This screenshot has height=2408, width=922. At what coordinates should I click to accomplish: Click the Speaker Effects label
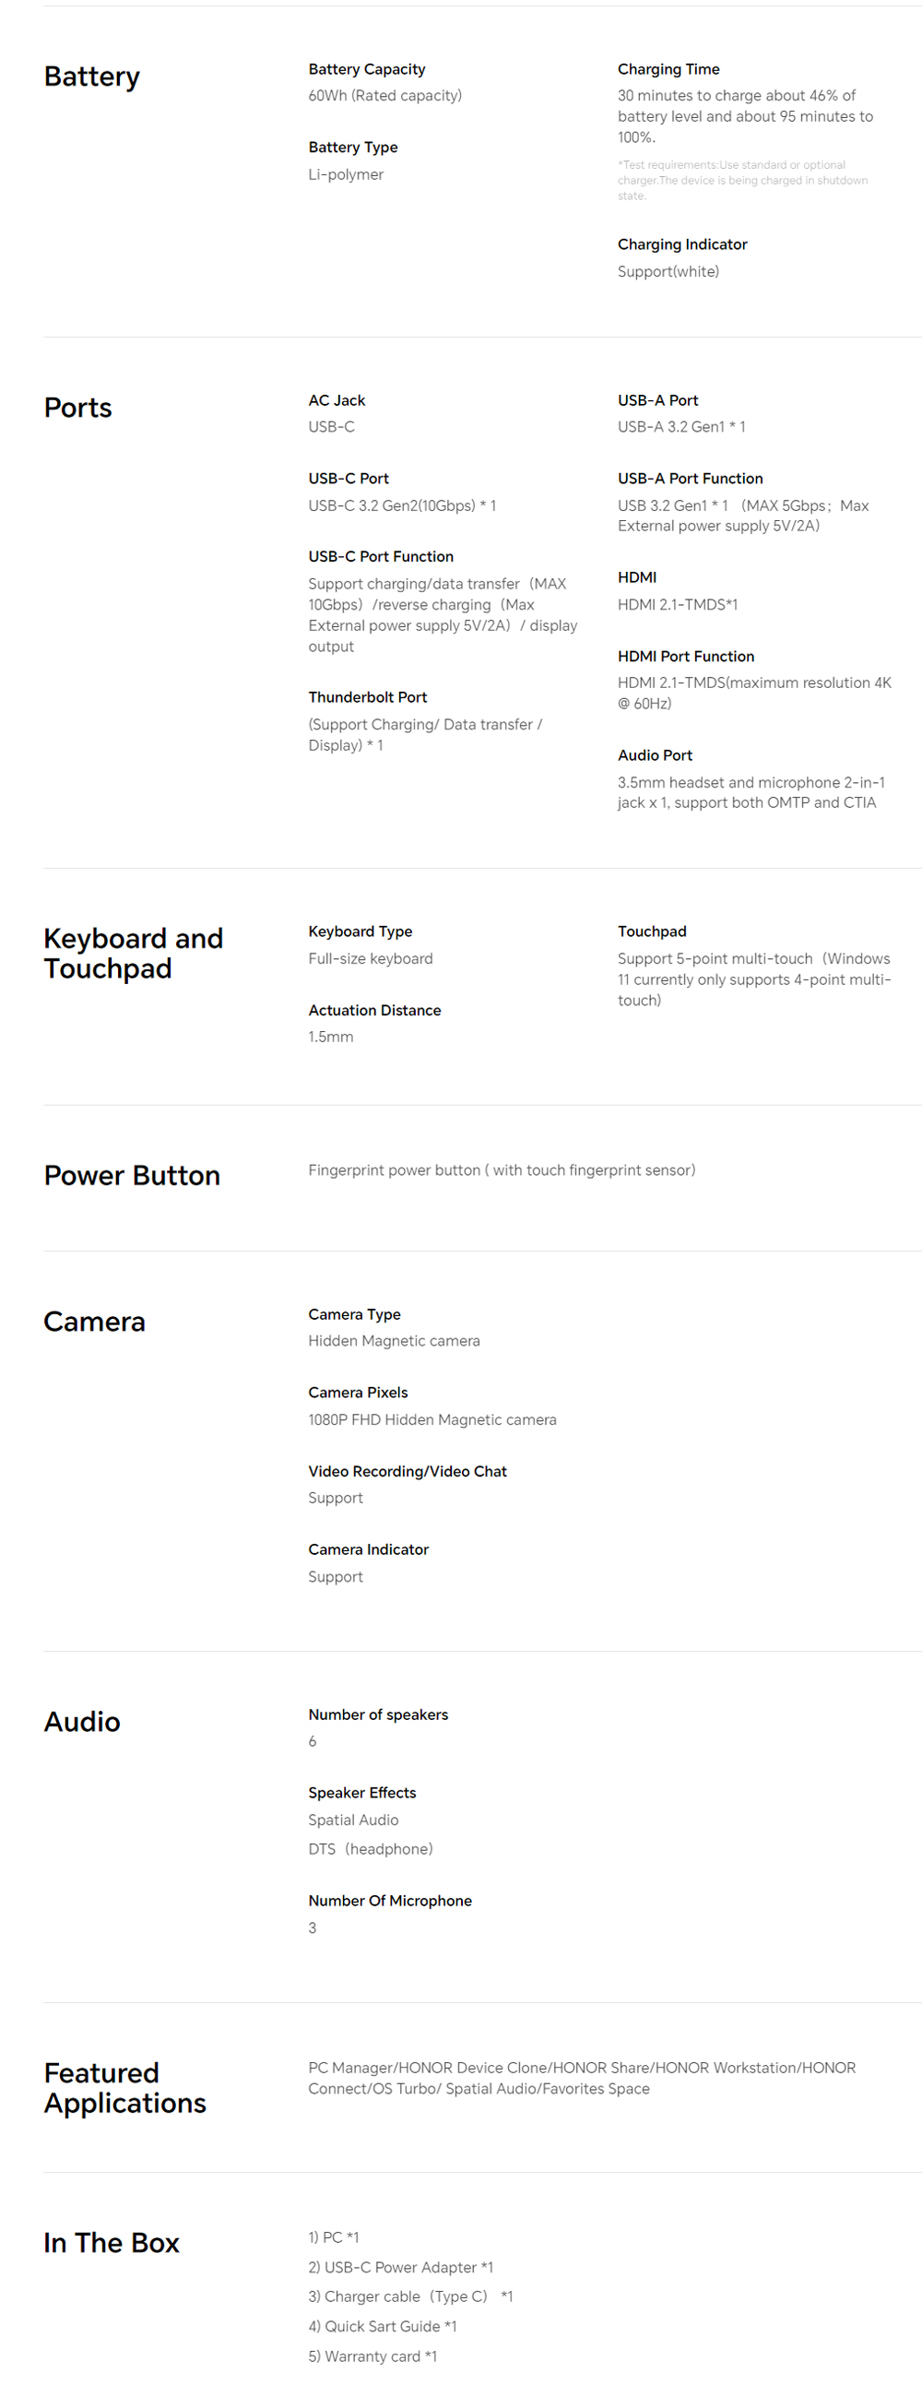361,1792
